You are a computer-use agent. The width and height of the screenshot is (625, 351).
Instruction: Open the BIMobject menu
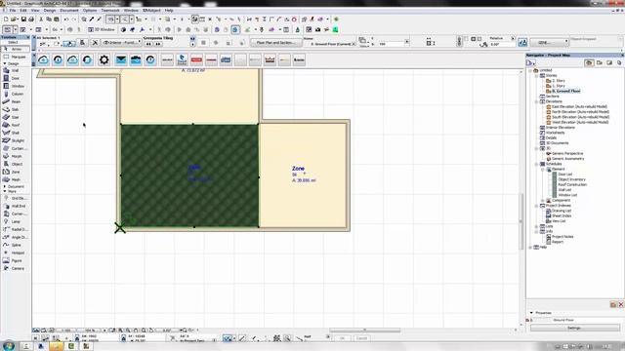[x=151, y=11]
